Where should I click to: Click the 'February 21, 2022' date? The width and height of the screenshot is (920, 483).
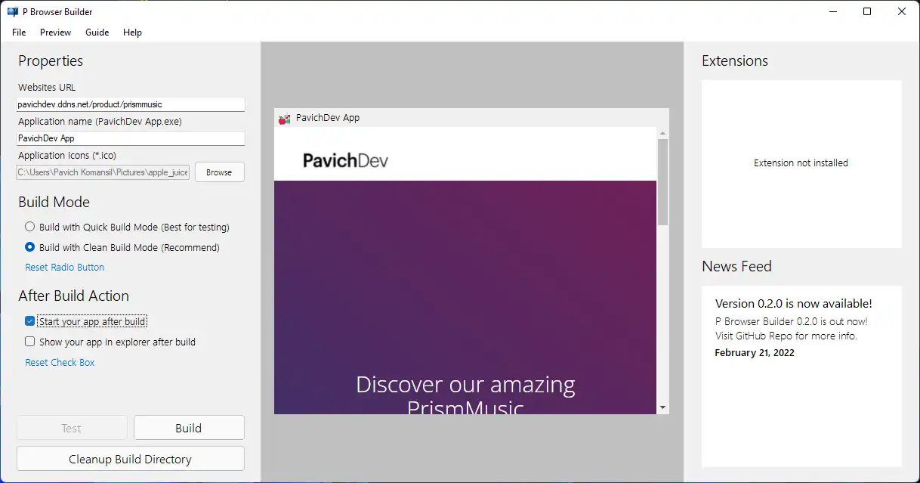pos(755,353)
